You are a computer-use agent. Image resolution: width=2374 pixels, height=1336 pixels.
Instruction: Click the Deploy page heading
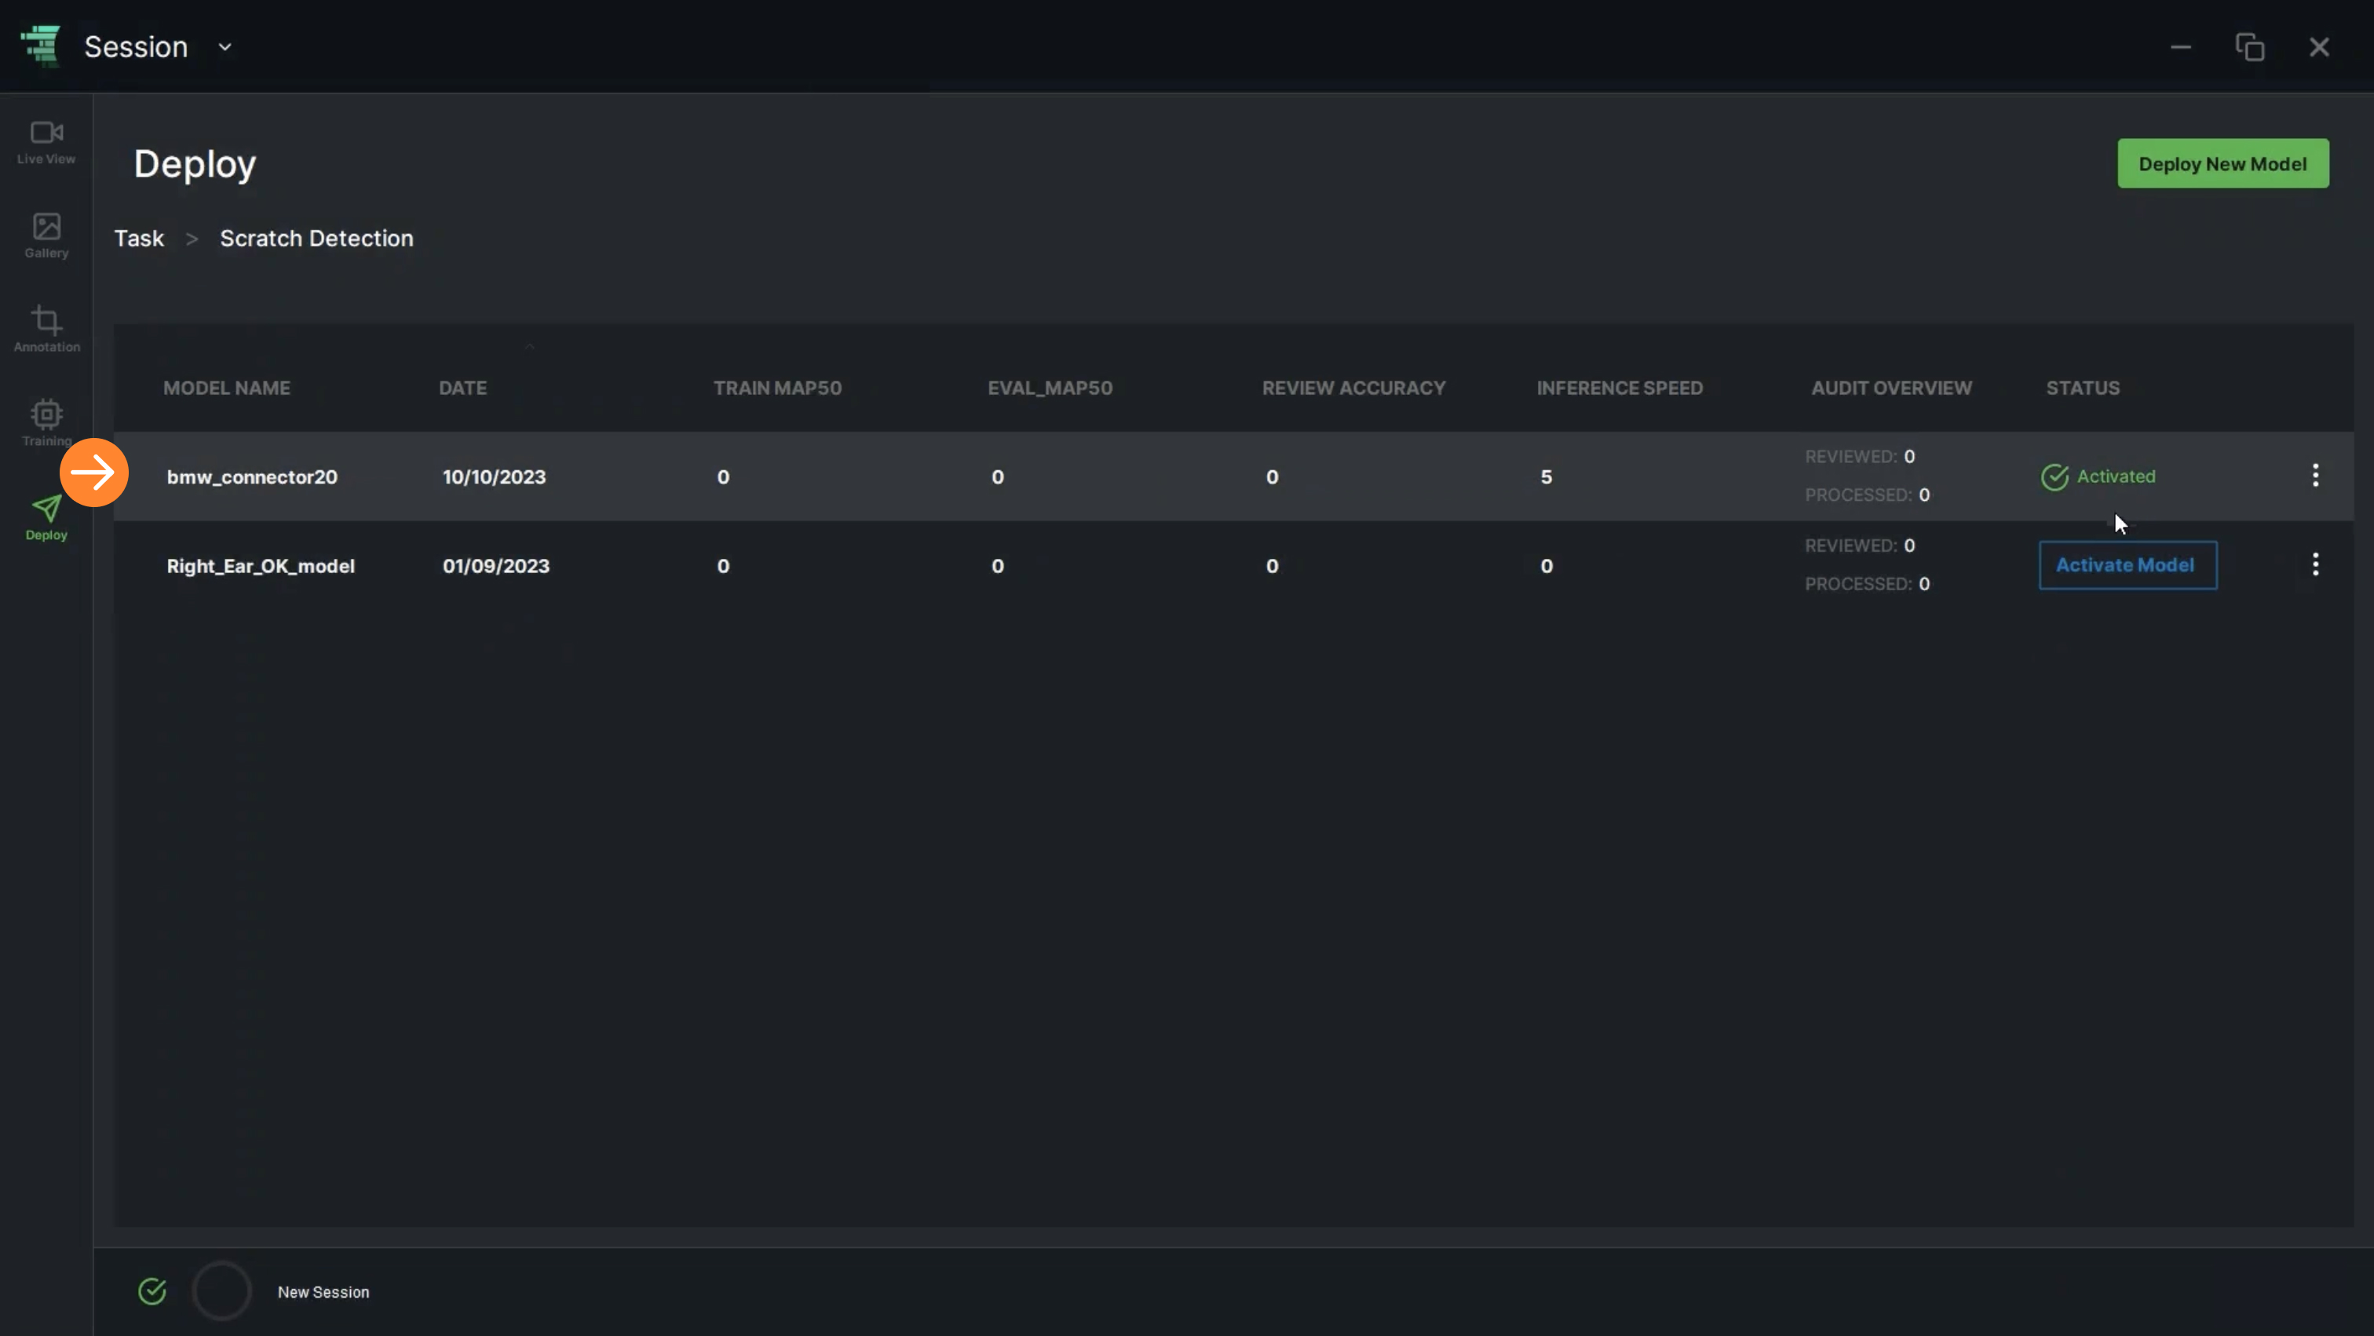tap(195, 165)
